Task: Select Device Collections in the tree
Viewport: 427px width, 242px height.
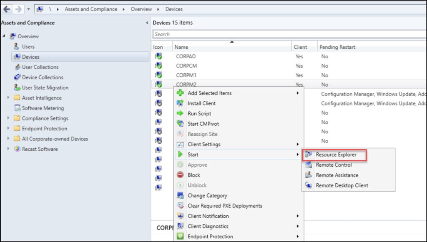Action: 43,77
